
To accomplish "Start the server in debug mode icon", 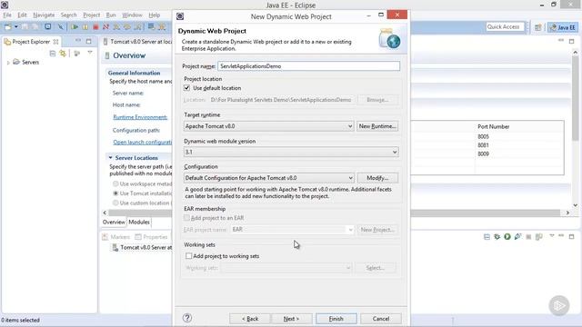I will pos(497,236).
